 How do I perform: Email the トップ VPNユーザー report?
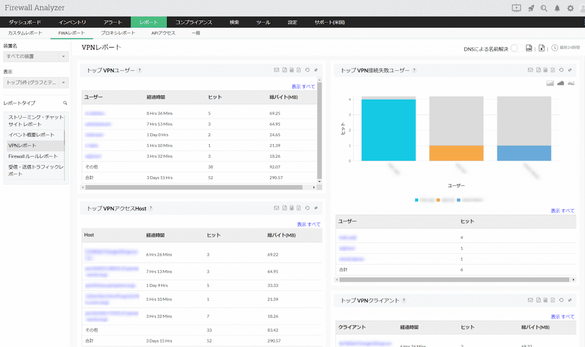pos(277,70)
